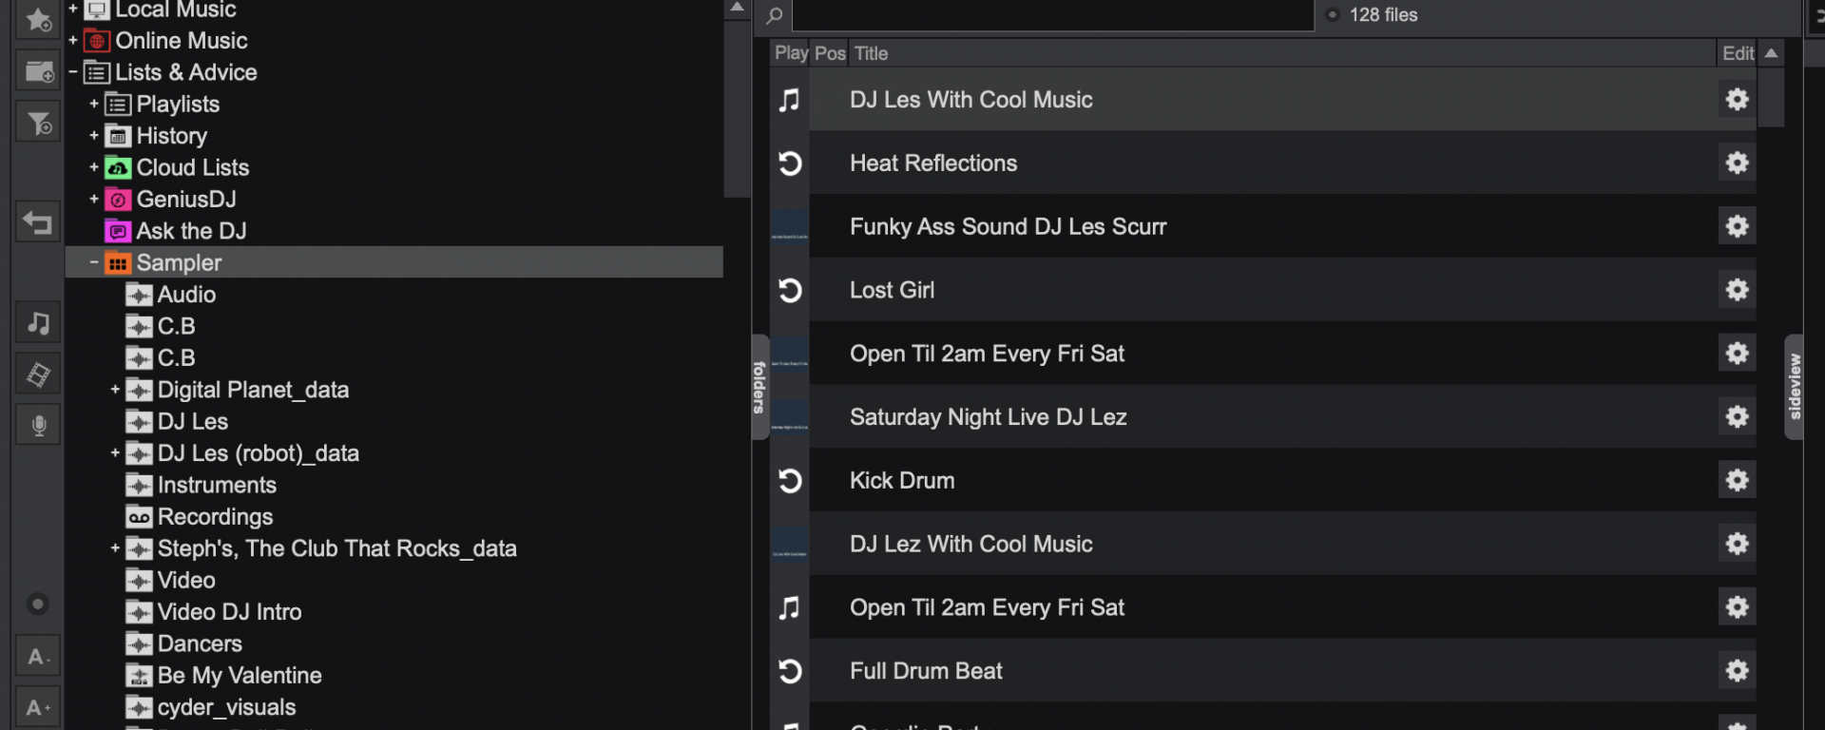Open gear options for DJ Lez With Cool Music
Screen dimensions: 1825x730
pos(1737,544)
